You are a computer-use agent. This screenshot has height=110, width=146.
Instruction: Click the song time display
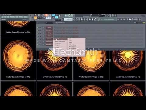coord(69,16)
